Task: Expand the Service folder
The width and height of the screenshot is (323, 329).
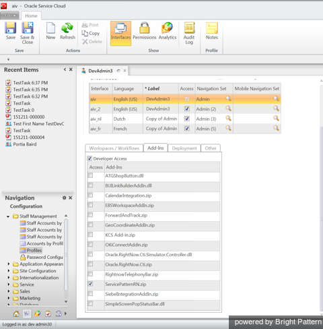Action: [x=9, y=285]
